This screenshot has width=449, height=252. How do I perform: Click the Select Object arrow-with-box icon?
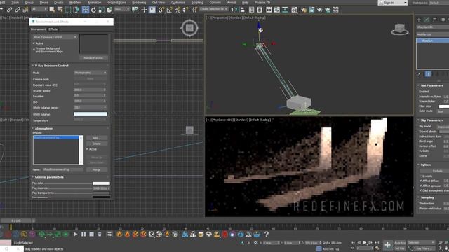point(52,10)
